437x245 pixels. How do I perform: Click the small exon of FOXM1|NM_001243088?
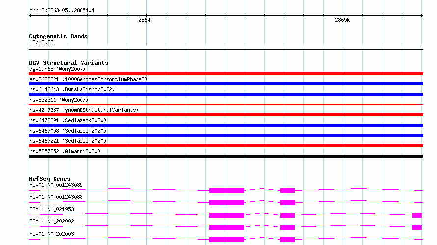click(x=287, y=203)
